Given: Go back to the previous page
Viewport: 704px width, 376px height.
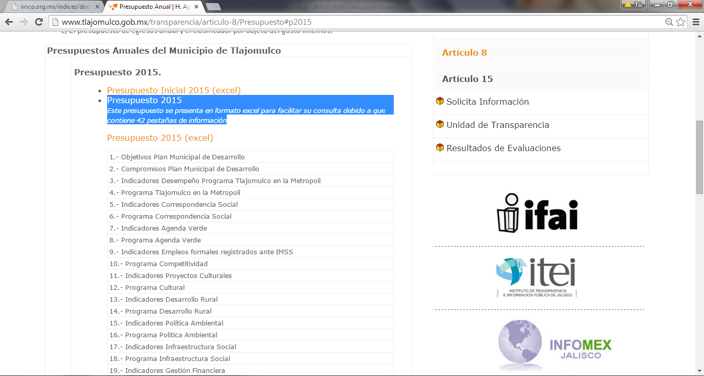Looking at the screenshot, I should point(9,22).
